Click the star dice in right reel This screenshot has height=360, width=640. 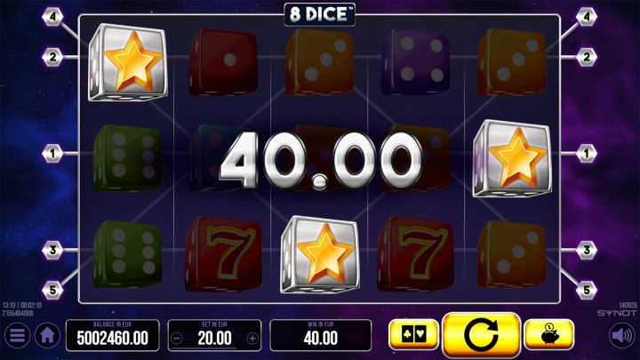tap(512, 158)
